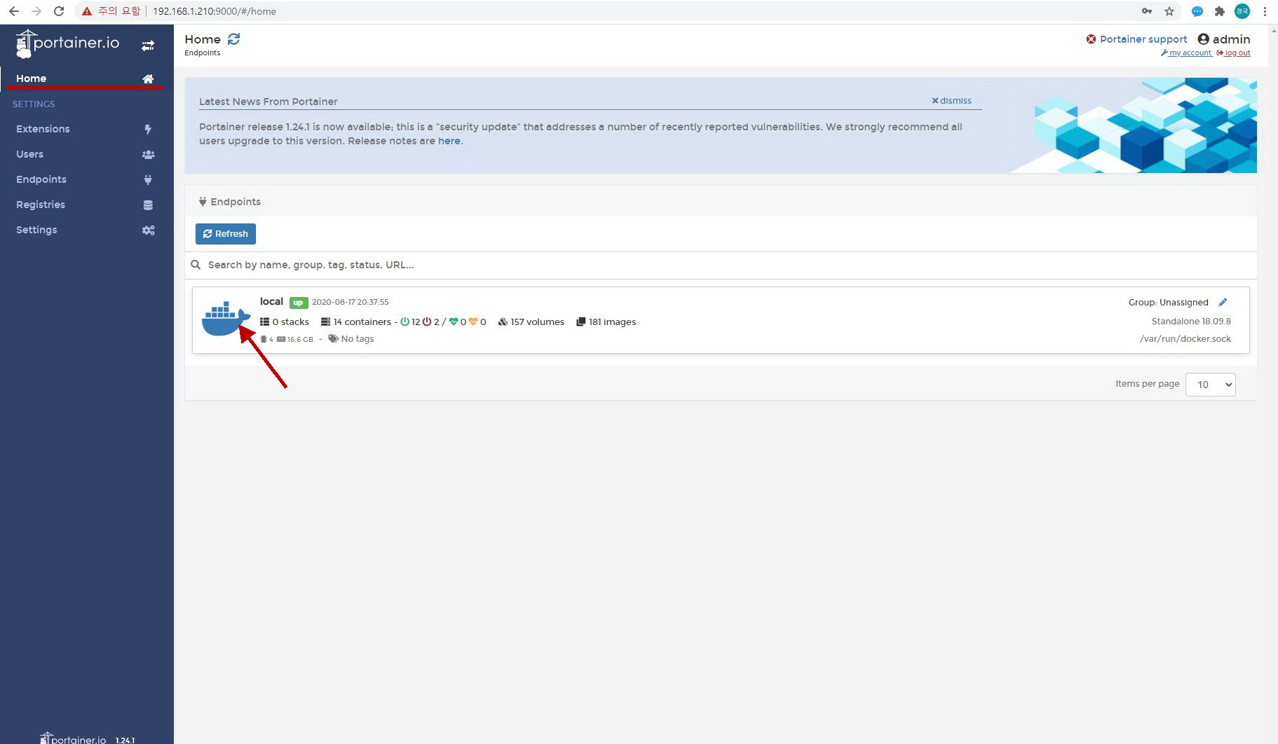Click the healthy containers heartbeat icon

coord(454,322)
